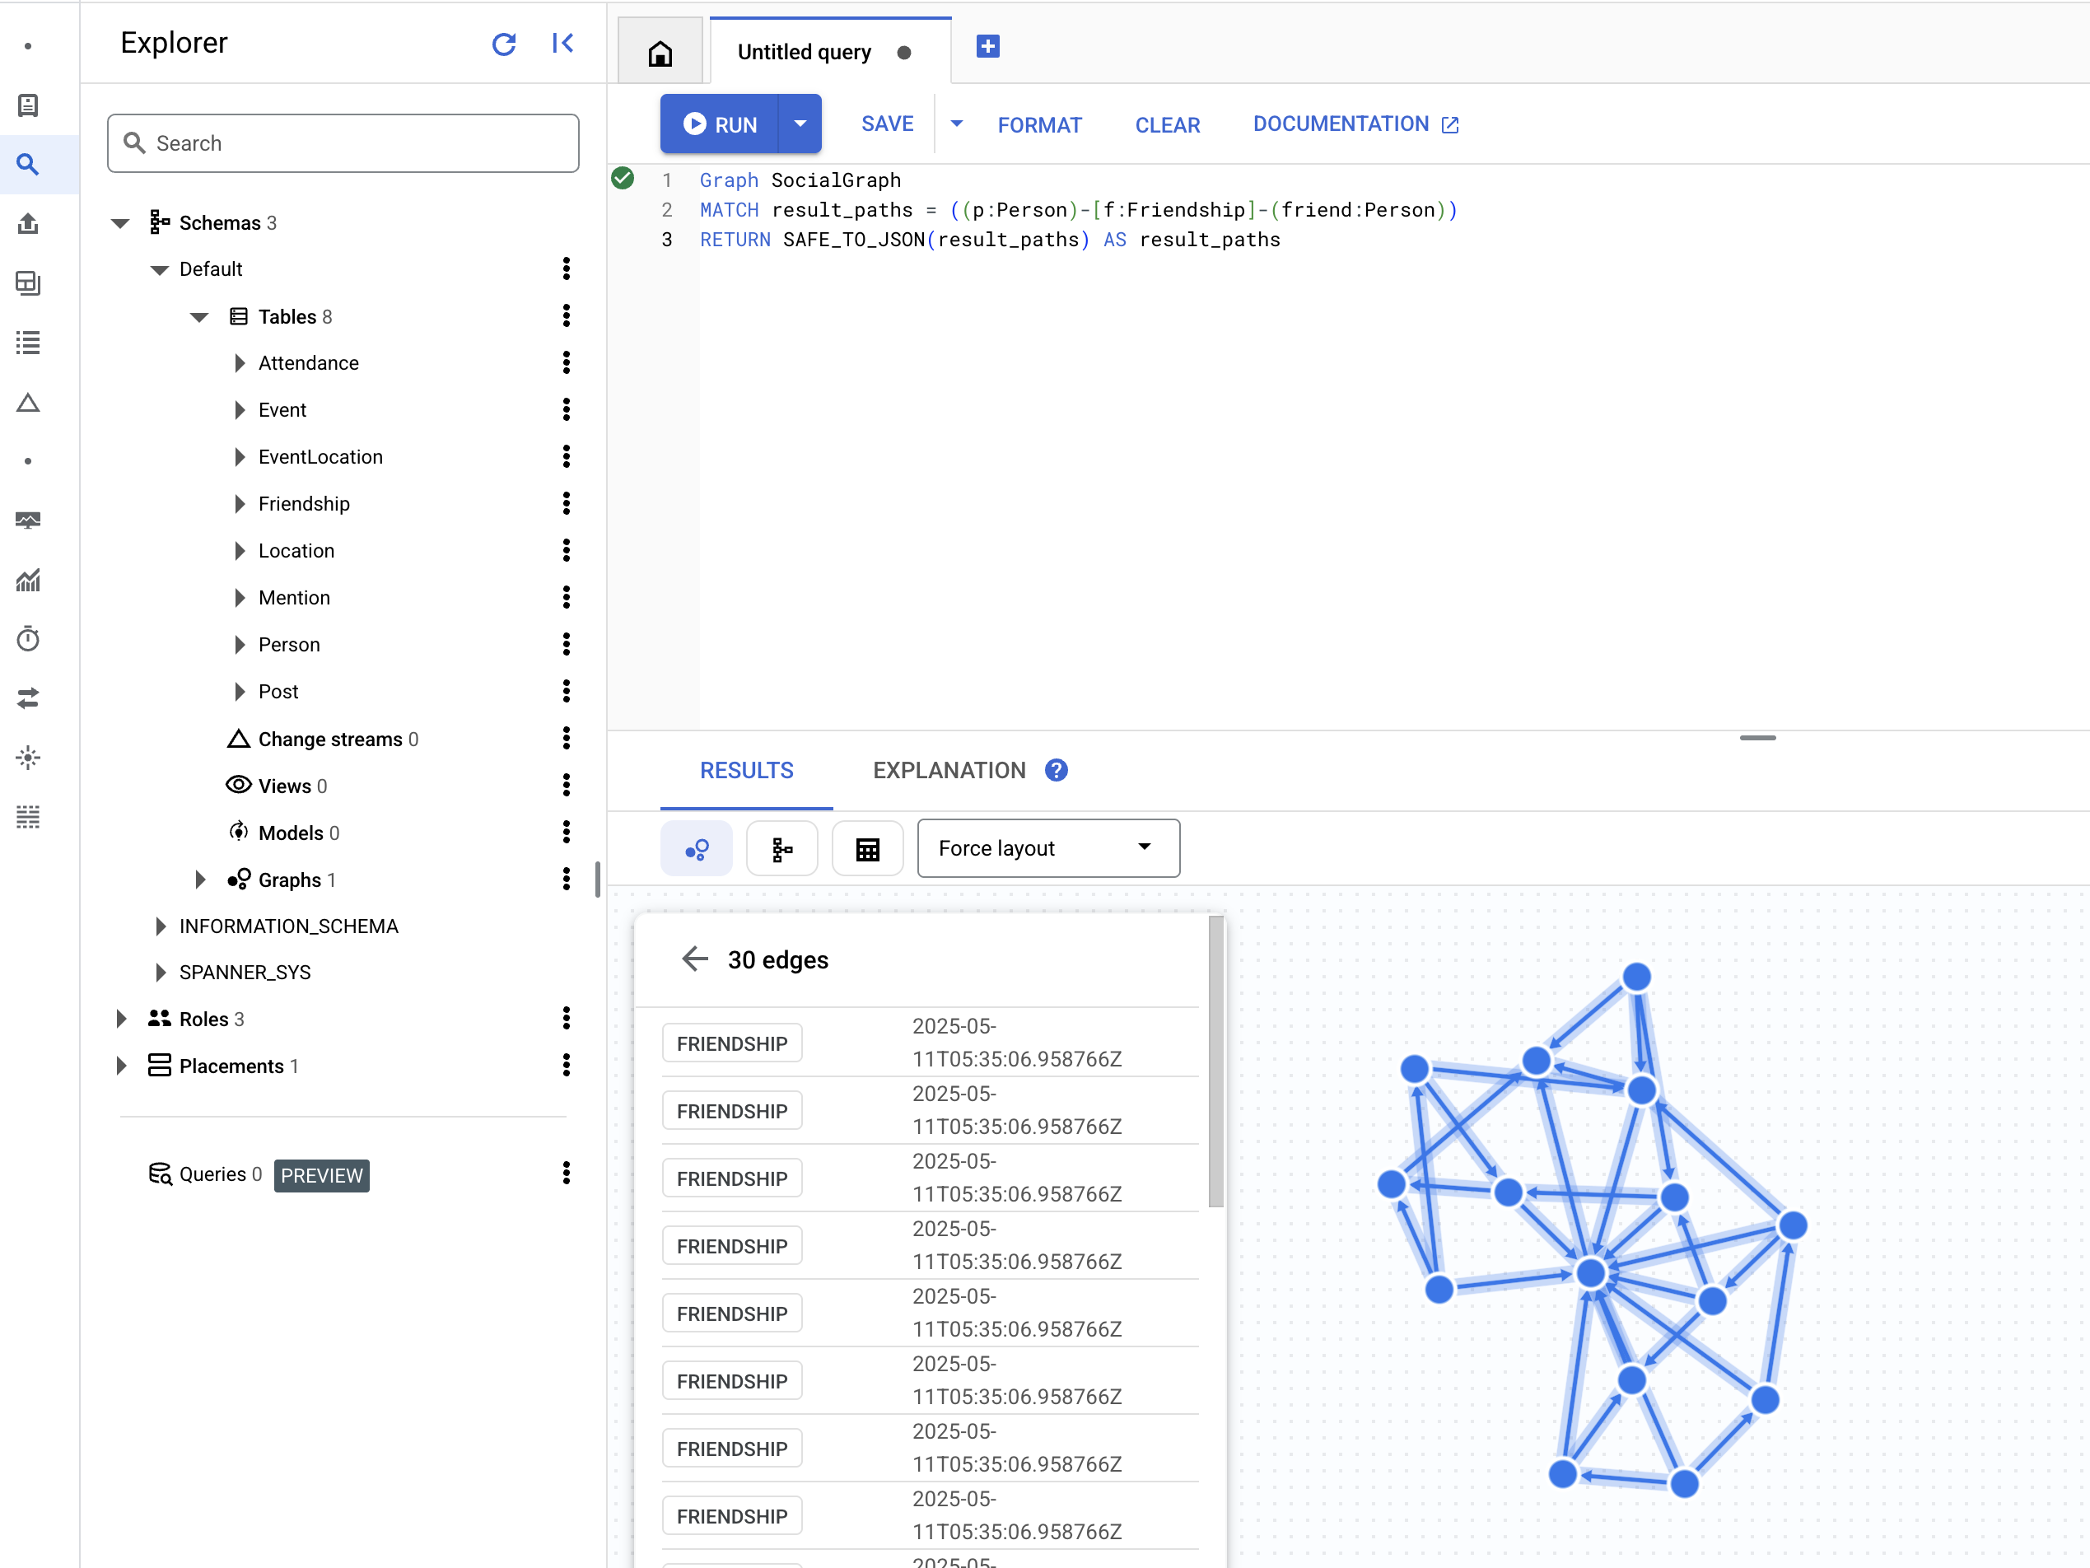The image size is (2090, 1568).
Task: Expand the Friendship table node
Action: tap(239, 503)
